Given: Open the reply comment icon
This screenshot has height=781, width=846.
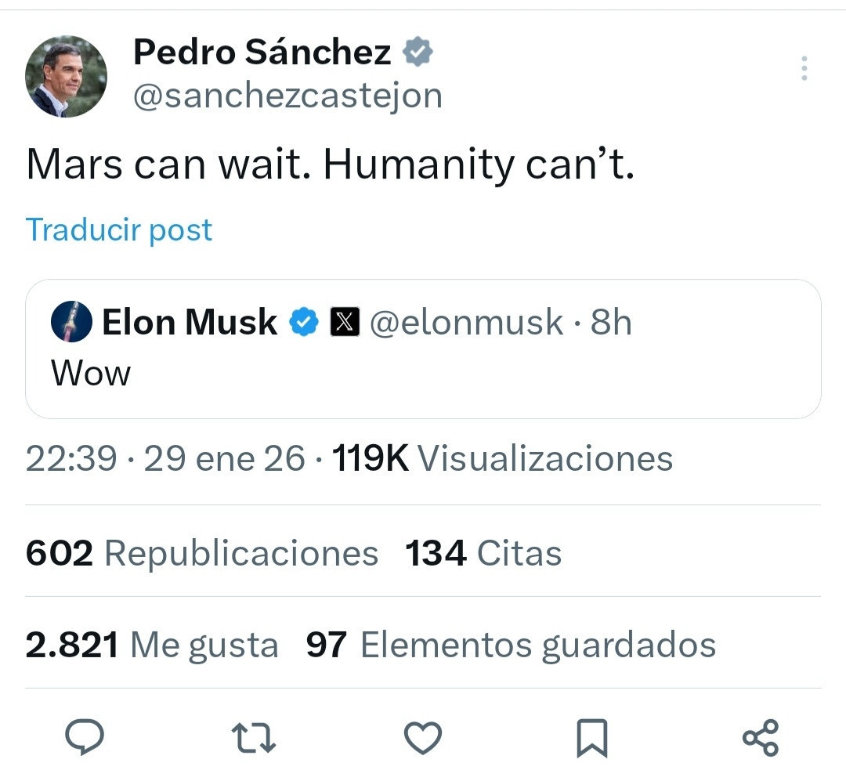Looking at the screenshot, I should (x=84, y=737).
